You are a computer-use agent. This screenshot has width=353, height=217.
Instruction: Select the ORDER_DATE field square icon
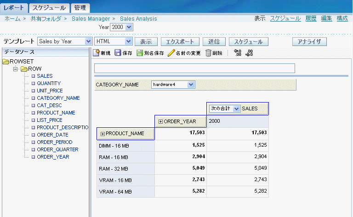(33, 135)
